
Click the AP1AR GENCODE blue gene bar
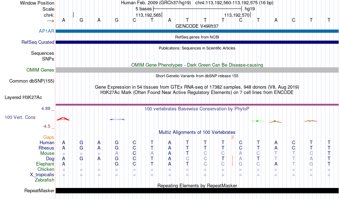tap(197, 31)
